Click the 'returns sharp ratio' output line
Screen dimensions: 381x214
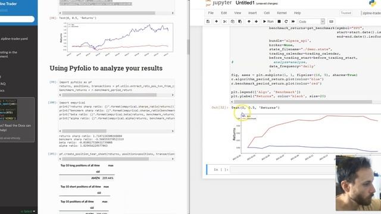[90, 136]
